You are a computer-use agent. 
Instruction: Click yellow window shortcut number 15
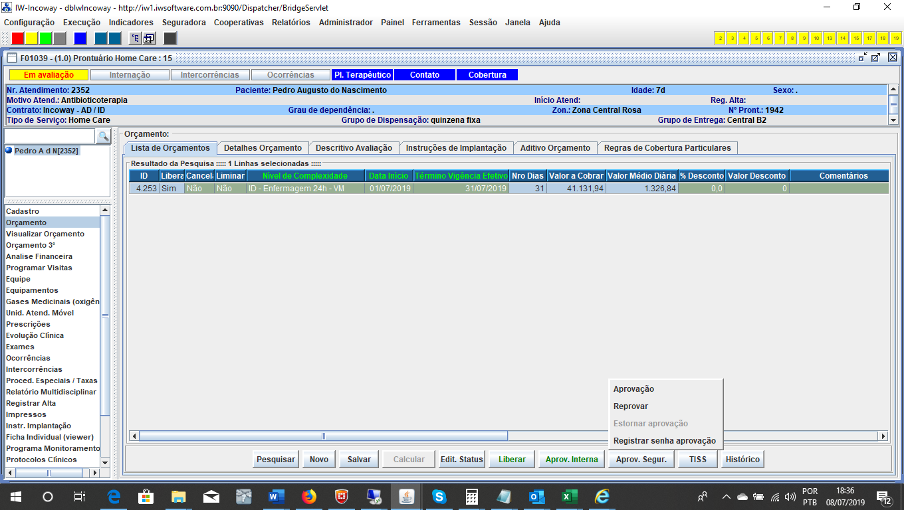pyautogui.click(x=856, y=38)
